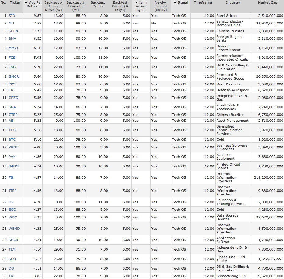Open FB ticker link
The image size is (284, 279).
tap(11, 177)
